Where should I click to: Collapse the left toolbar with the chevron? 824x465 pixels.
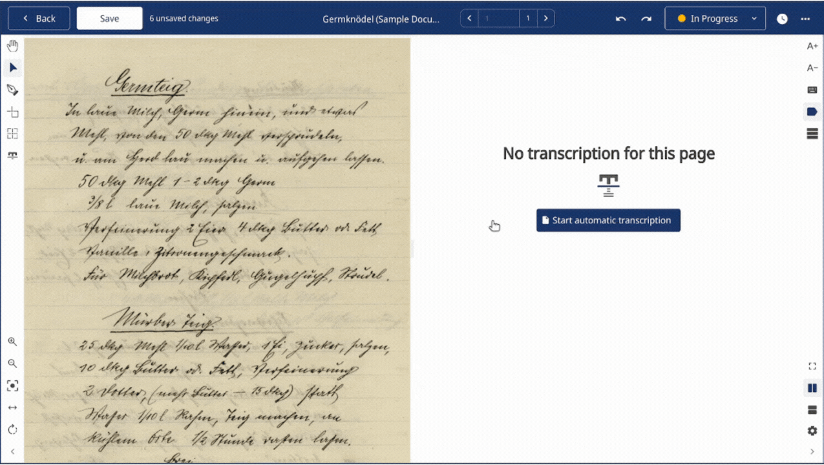12,451
